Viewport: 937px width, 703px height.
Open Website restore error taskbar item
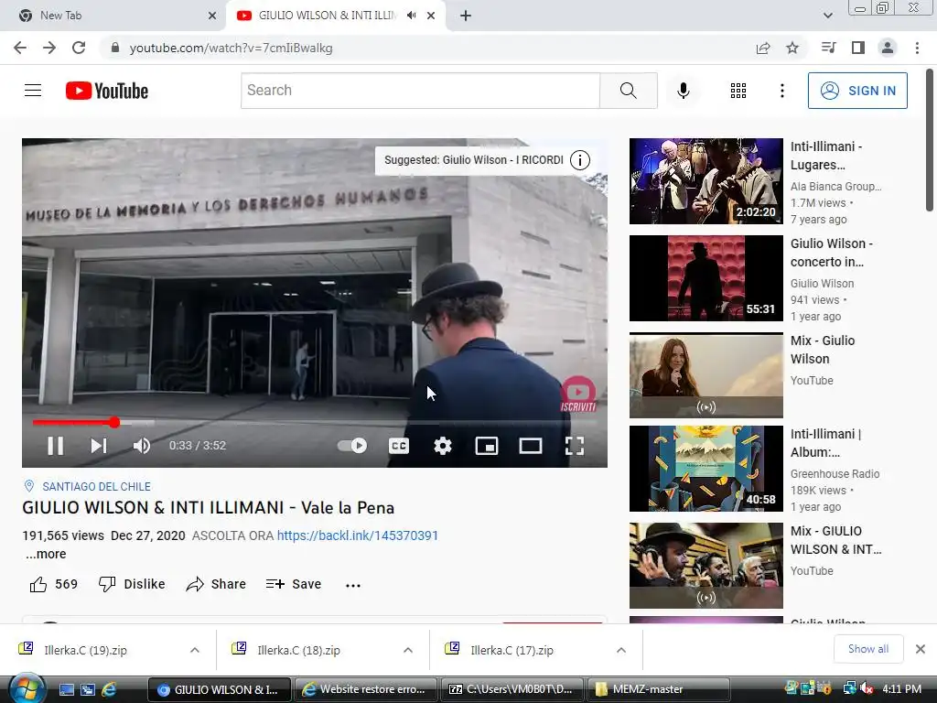[x=365, y=689]
